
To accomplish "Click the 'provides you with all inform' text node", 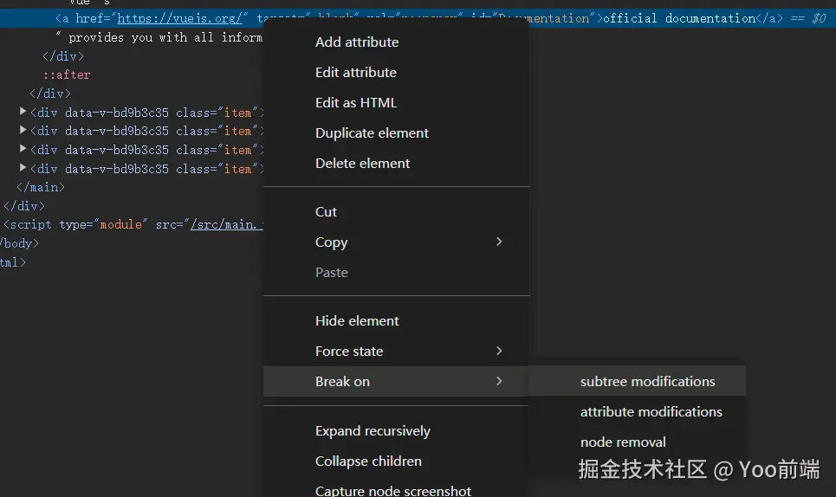I will point(165,38).
